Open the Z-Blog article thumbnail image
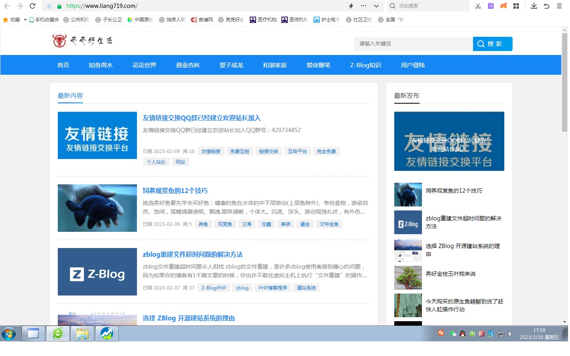The height and width of the screenshot is (356, 570). pyautogui.click(x=97, y=272)
